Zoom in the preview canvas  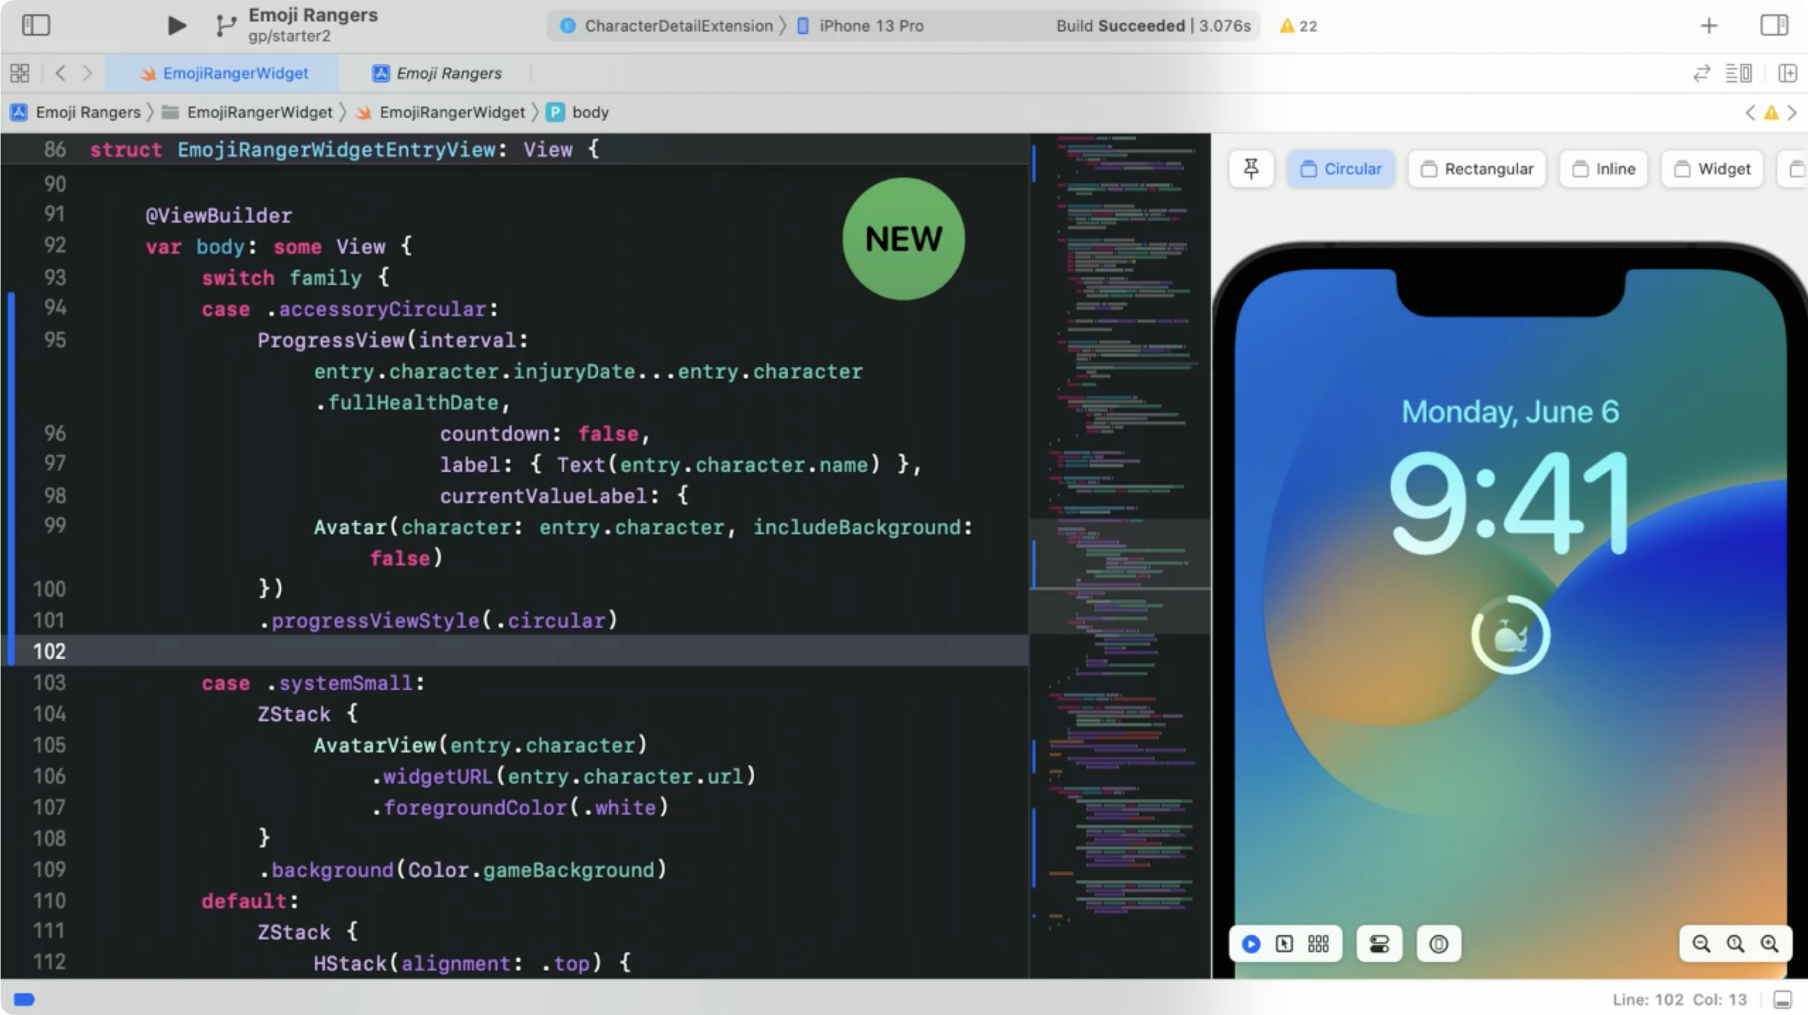(x=1770, y=944)
